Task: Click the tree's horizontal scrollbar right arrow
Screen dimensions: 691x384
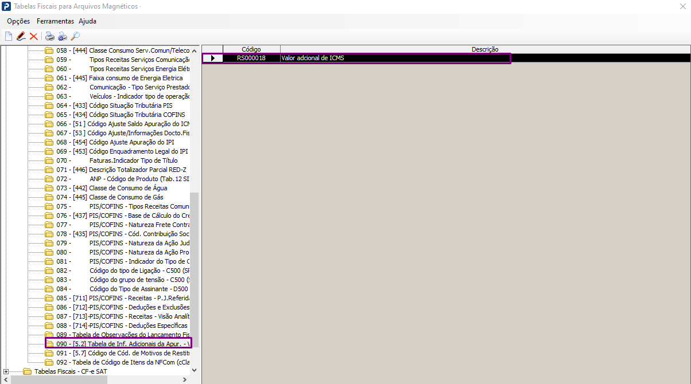Action: (185, 379)
